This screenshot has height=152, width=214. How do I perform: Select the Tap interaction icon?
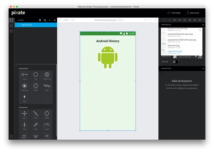coord(36,75)
